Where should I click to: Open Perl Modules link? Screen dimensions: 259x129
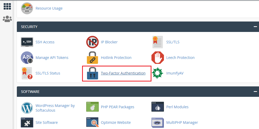pos(177,107)
